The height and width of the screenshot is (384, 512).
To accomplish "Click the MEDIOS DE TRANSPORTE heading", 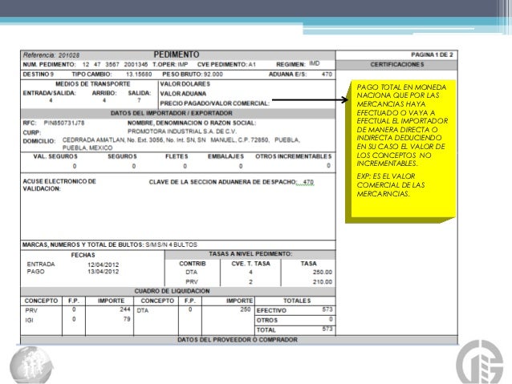I will (x=93, y=84).
